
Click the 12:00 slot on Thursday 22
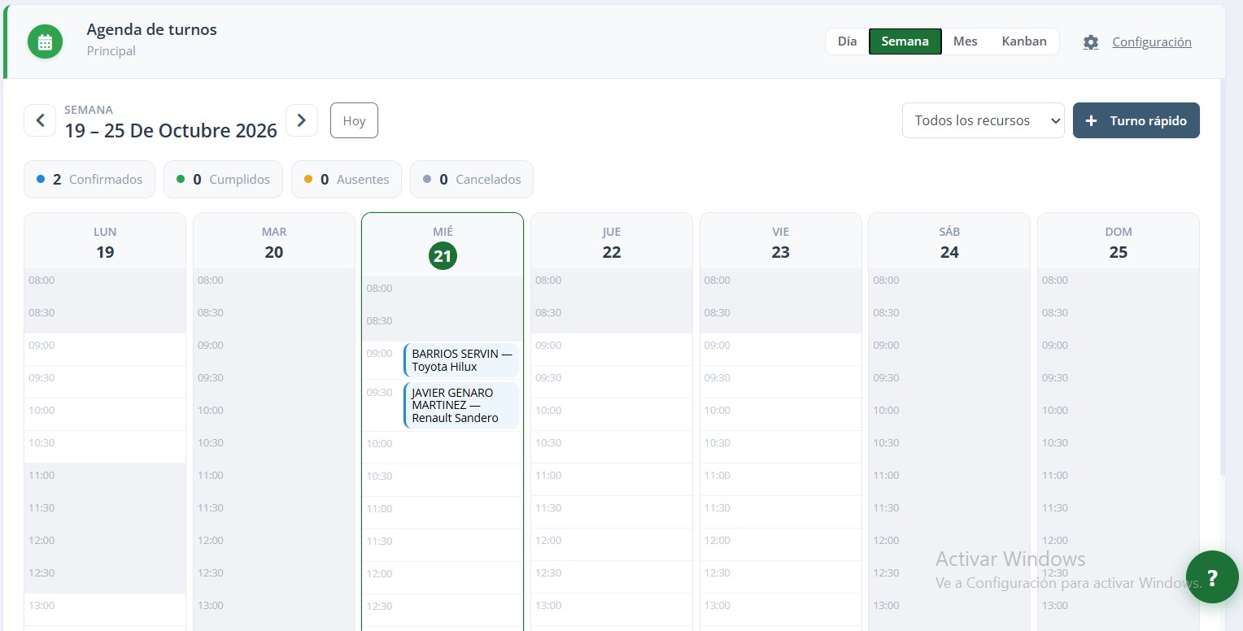[612, 545]
